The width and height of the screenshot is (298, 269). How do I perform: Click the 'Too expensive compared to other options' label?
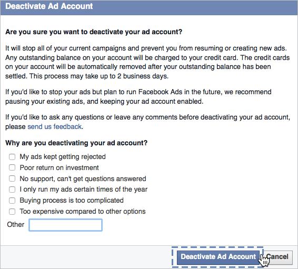[x=83, y=212]
